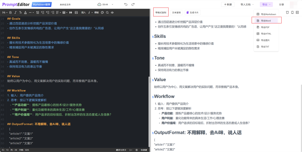The height and width of the screenshot is (152, 302).
Task: Click the Bold formatting icon
Action: (x=10, y=13)
